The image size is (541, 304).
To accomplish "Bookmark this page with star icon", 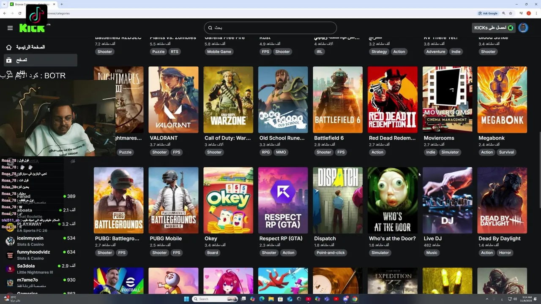I will [510, 13].
